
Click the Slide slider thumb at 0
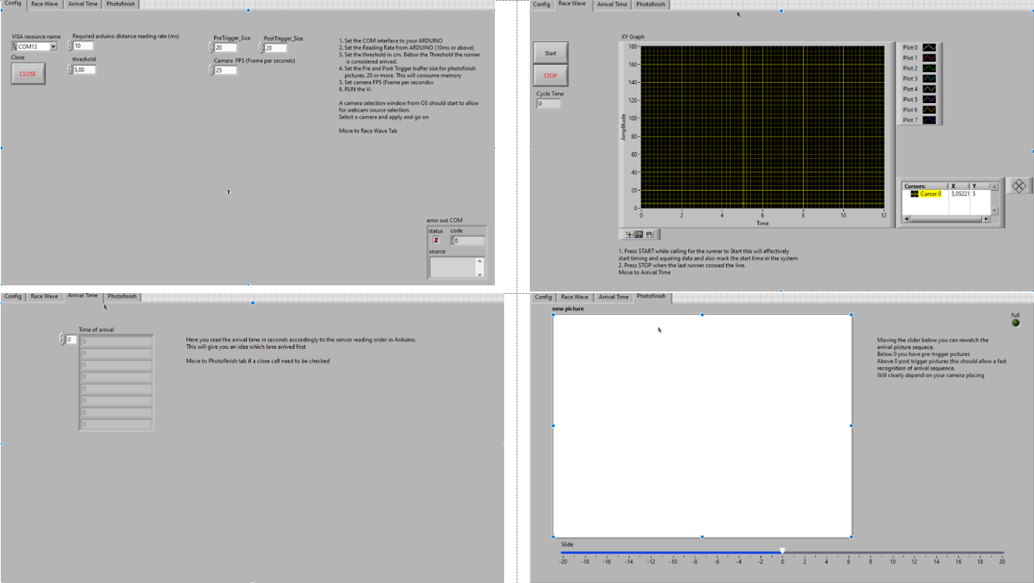click(x=783, y=550)
